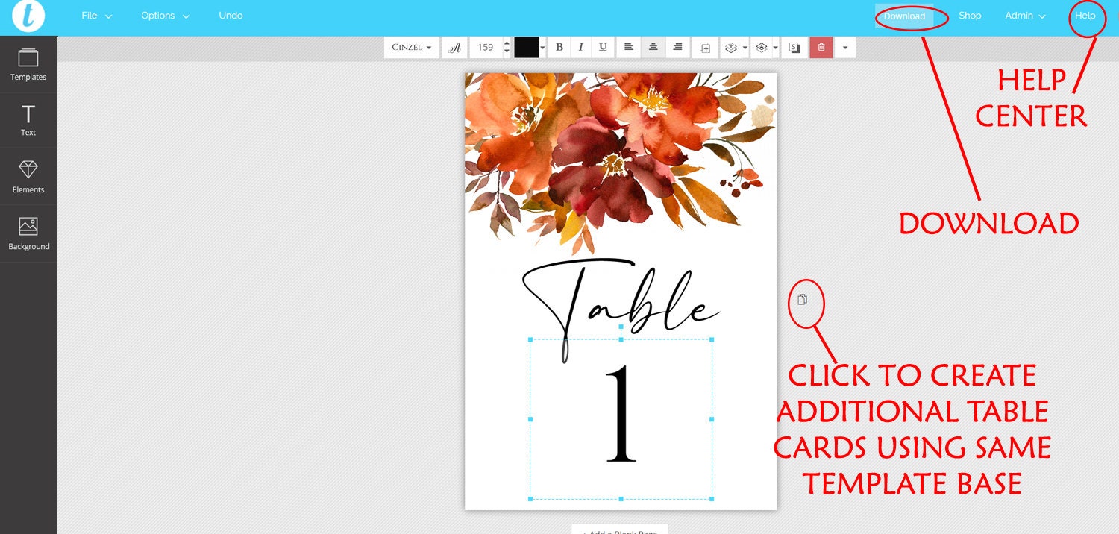Viewport: 1119px width, 534px height.
Task: Click the Shop menu item
Action: pyautogui.click(x=970, y=15)
